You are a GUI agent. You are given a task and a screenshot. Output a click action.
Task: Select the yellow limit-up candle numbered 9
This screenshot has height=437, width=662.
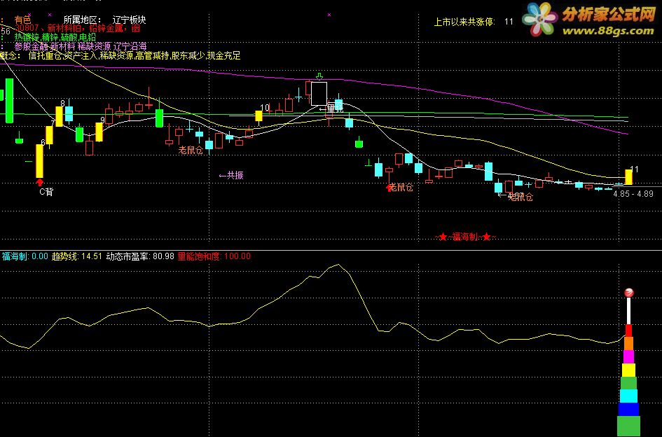pyautogui.click(x=99, y=132)
